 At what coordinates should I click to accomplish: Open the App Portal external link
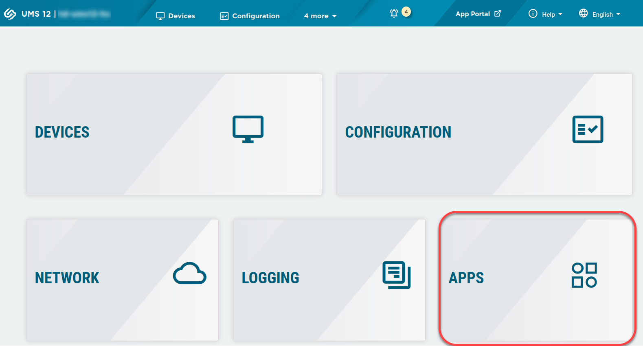[x=478, y=14]
